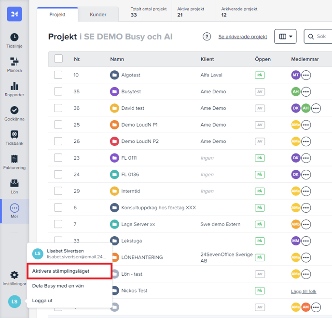The image size is (332, 318).
Task: Select the header select-all checkbox
Action: (58, 59)
